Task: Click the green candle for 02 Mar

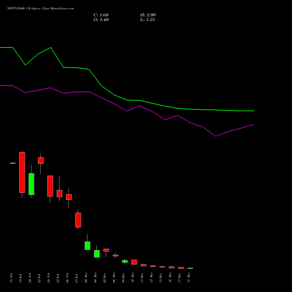Action: pyautogui.click(x=88, y=245)
